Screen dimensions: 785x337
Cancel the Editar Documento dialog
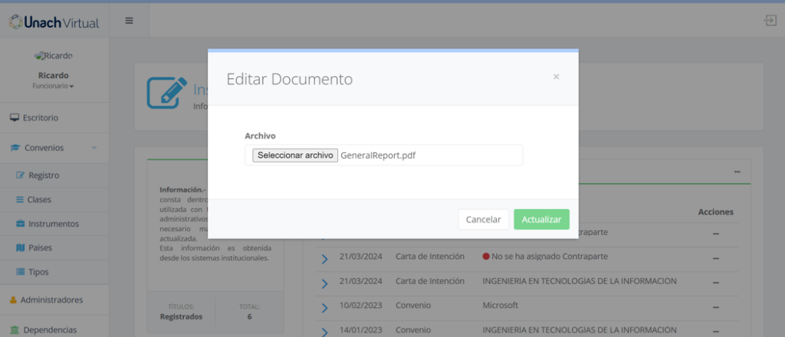483,220
